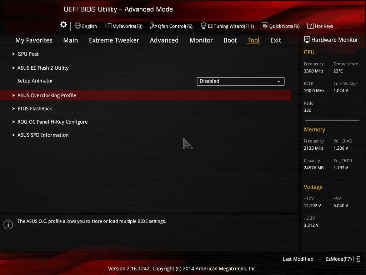Click the EZ Tuning Wizard lightbulb icon

point(203,26)
